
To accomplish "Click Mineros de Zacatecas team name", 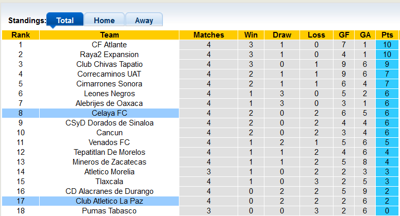I will [x=109, y=162].
